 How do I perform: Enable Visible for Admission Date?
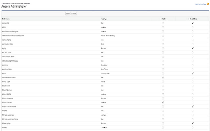163,44
